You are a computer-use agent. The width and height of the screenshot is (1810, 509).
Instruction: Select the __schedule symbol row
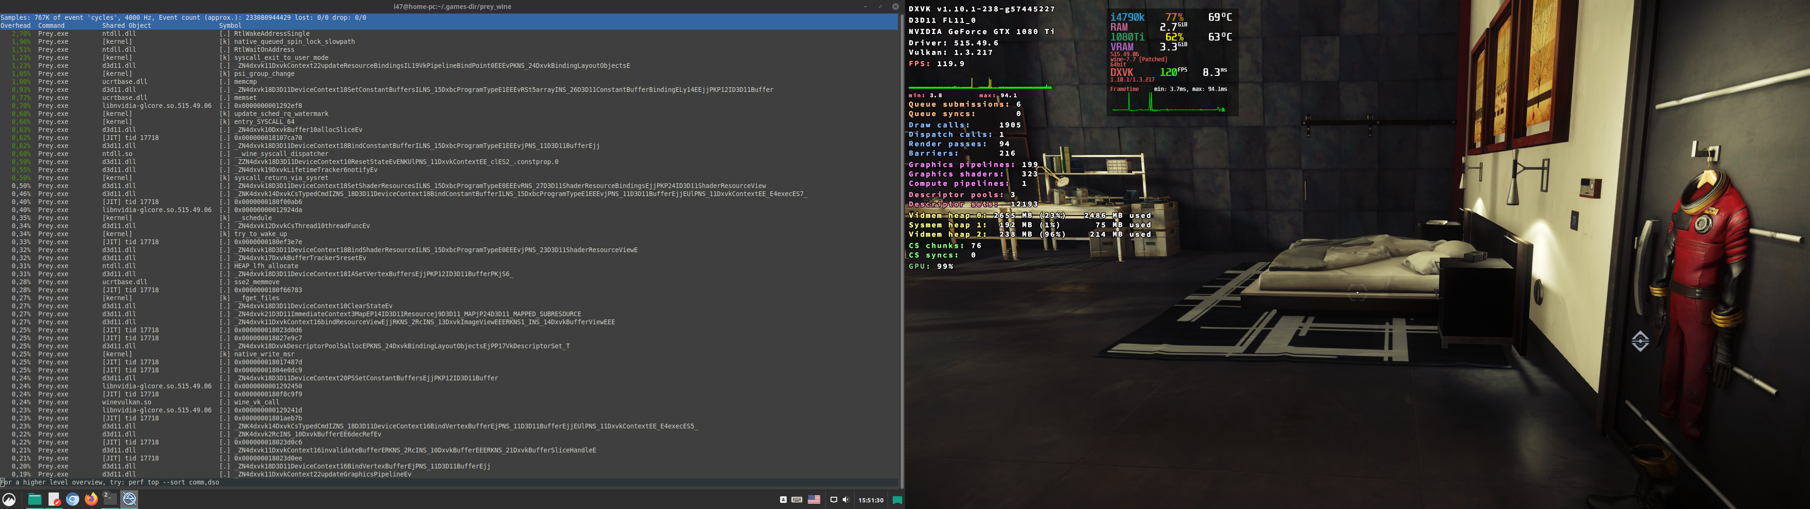(450, 218)
